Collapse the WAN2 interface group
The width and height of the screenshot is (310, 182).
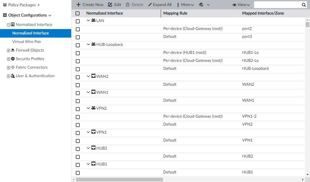[88, 76]
